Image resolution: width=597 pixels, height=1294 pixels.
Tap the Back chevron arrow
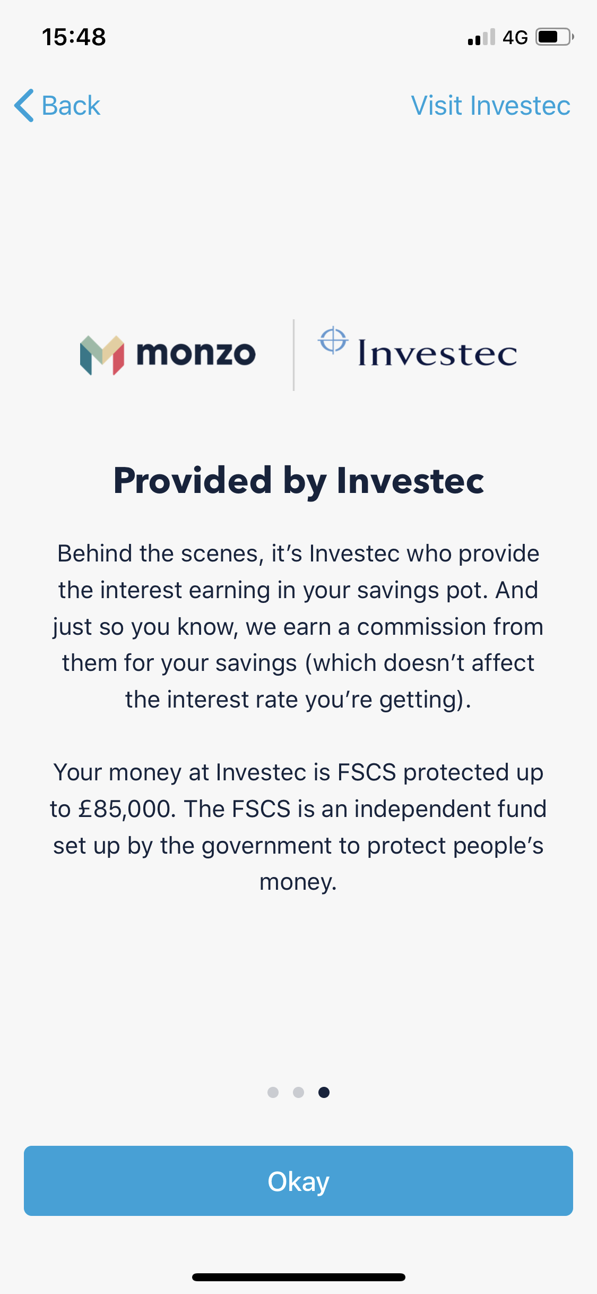point(24,105)
